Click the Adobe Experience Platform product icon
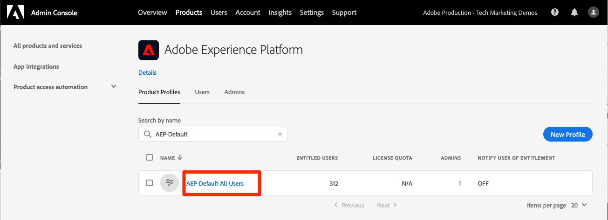The image size is (608, 220). pos(149,50)
